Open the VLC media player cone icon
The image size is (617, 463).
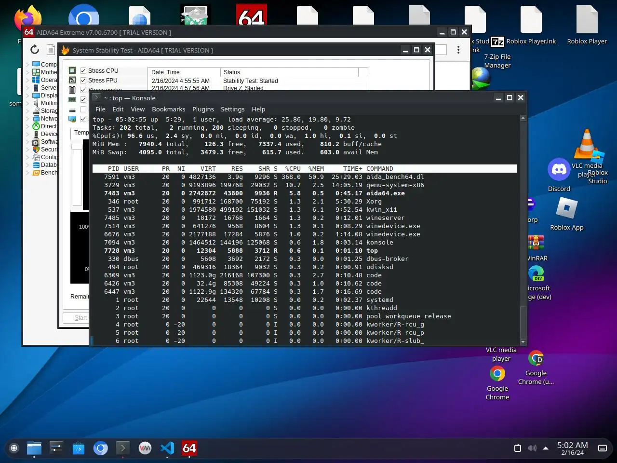coord(587,144)
